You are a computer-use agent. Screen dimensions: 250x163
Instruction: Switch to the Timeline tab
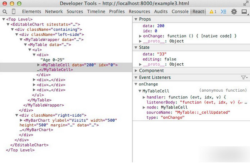(x=96, y=12)
